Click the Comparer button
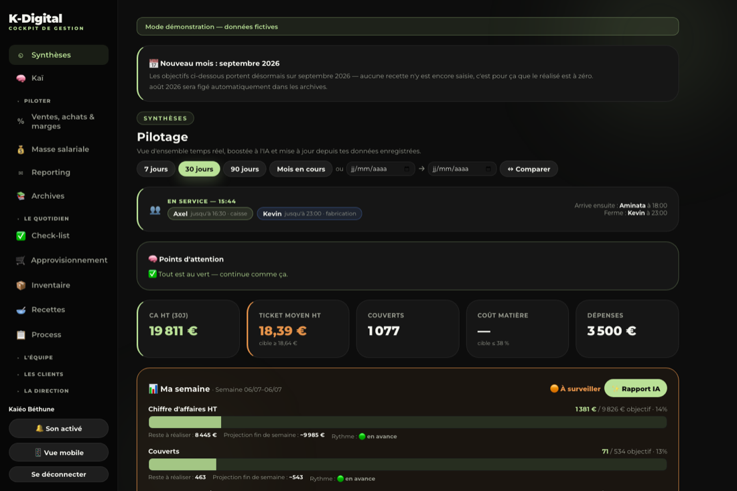The height and width of the screenshot is (491, 737). 529,169
